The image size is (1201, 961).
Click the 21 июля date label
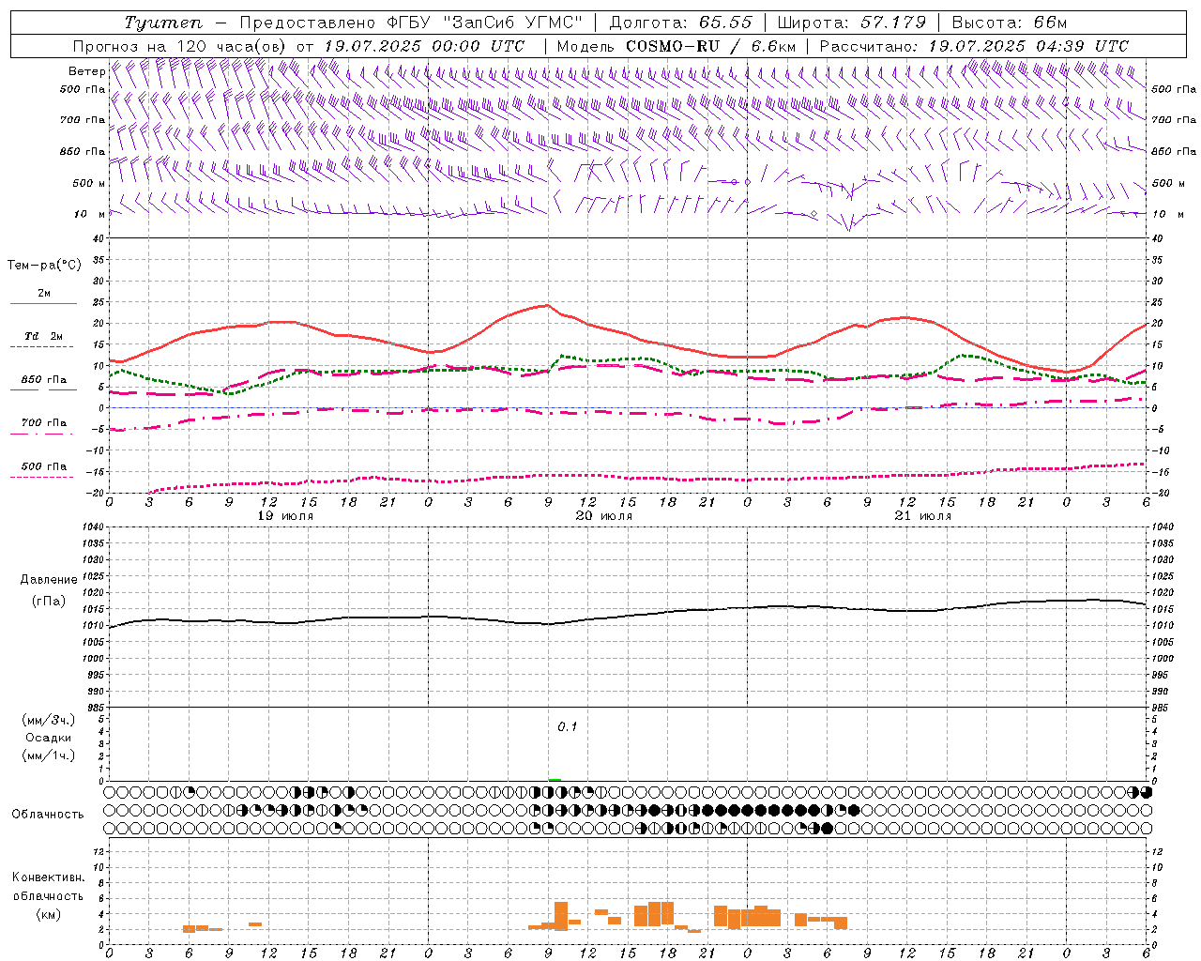[x=923, y=516]
